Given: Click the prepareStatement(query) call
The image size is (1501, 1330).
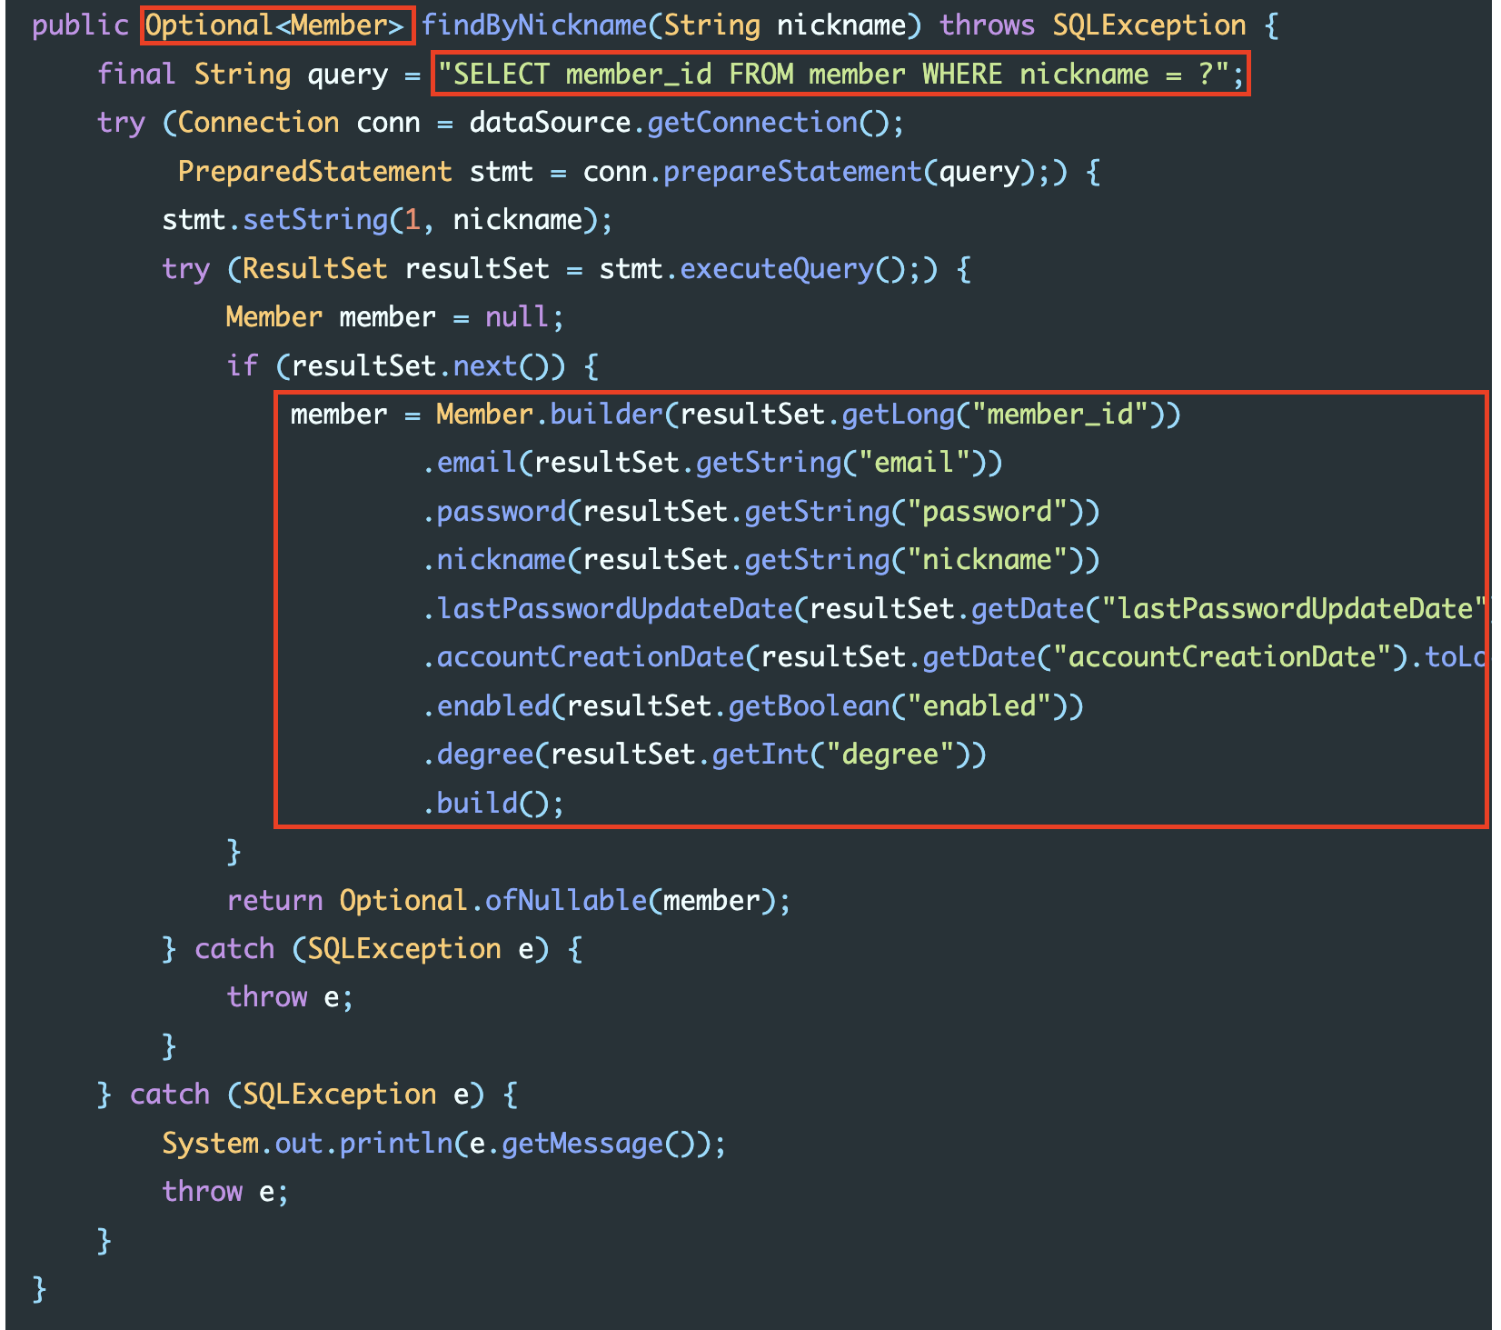Looking at the screenshot, I should [x=850, y=172].
